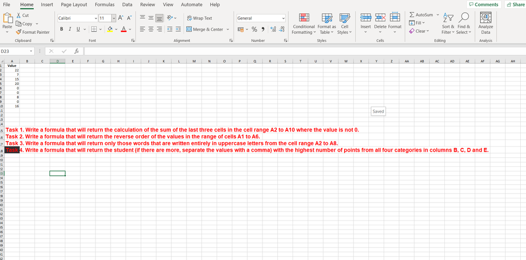Screen dimensions: 526x260
Task: Launch Analyze Data
Action: tap(485, 24)
